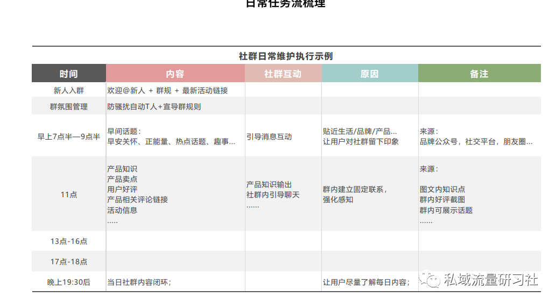The width and height of the screenshot is (556, 304).
Task: Select the 17点-18点 time cell
Action: (69, 262)
